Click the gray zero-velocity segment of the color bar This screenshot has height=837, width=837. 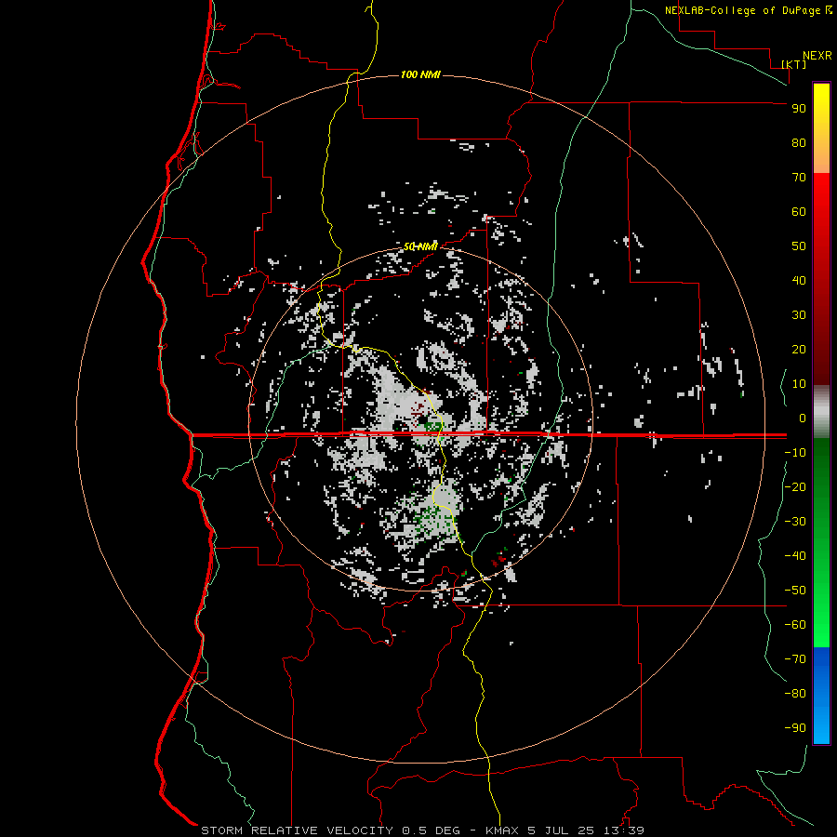point(821,412)
